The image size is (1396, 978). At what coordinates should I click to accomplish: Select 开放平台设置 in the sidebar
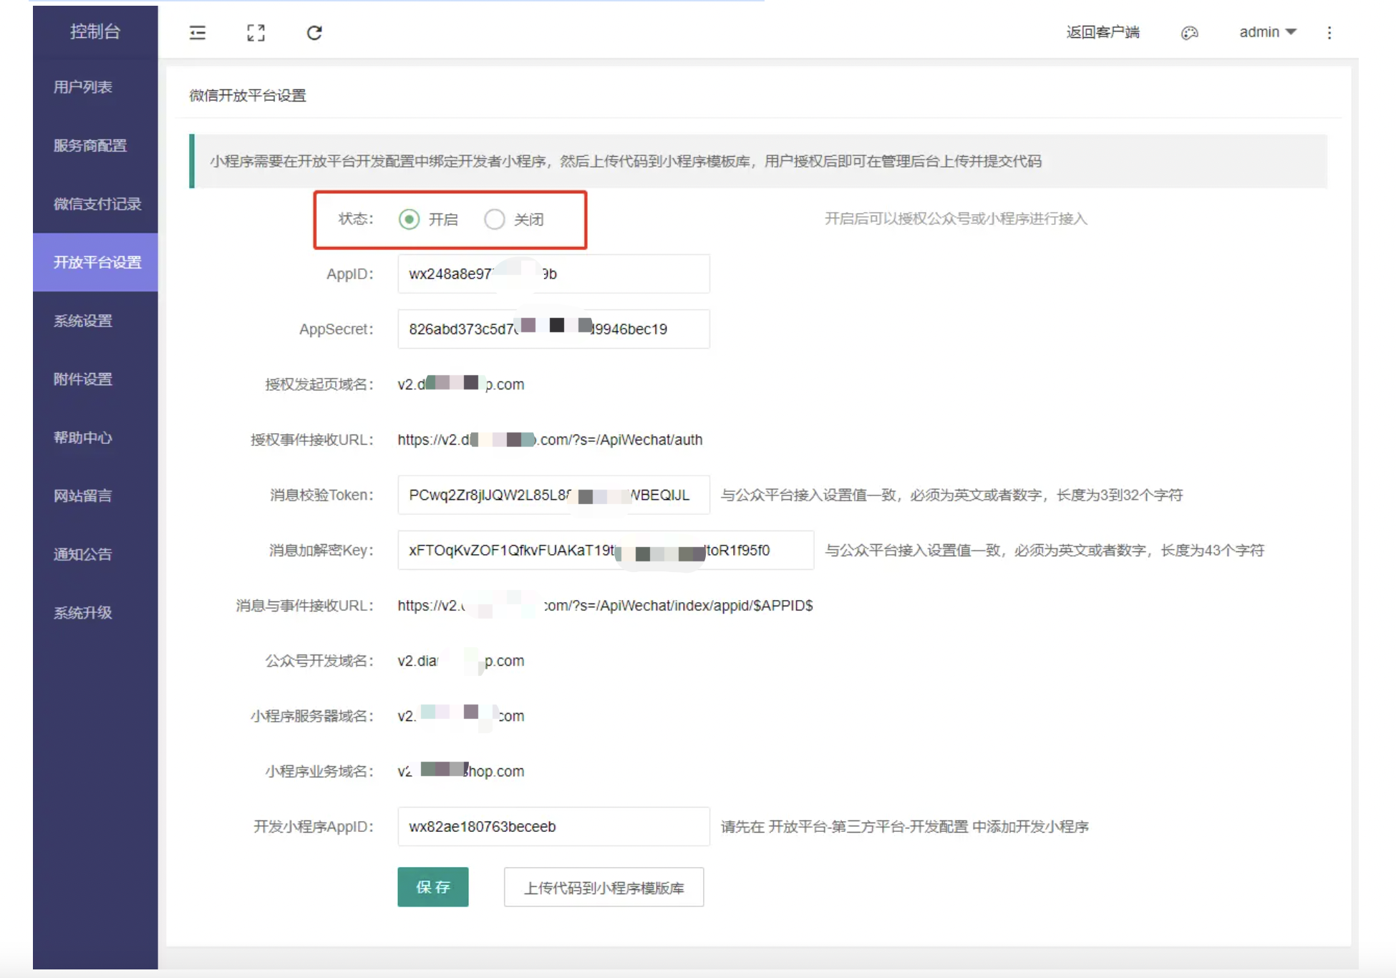pos(95,262)
